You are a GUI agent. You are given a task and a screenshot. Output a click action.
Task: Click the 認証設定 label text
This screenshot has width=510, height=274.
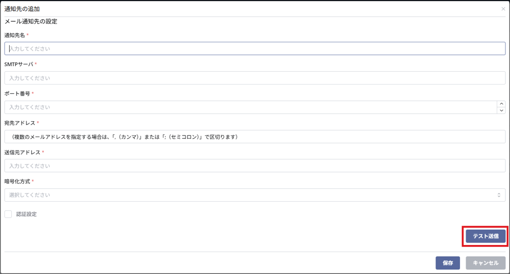(x=27, y=214)
